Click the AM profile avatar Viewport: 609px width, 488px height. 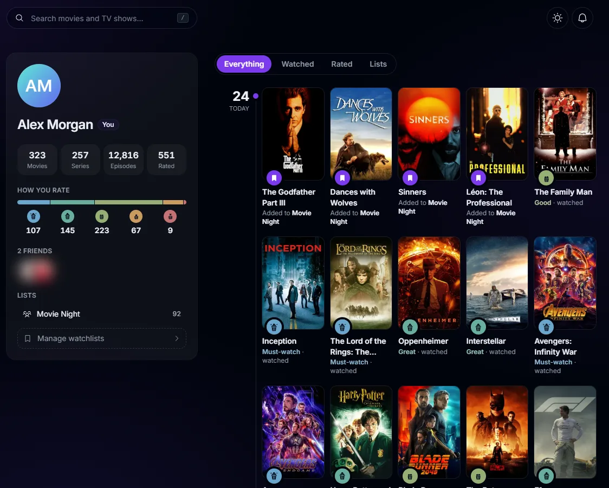click(x=39, y=86)
